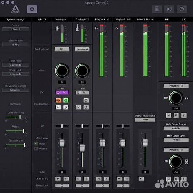
Task: Click round input setting icon on Analog IN 2
Action: [x=86, y=100]
